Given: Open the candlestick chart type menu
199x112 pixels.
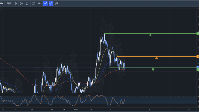Looking at the screenshot, I should click(x=16, y=3).
